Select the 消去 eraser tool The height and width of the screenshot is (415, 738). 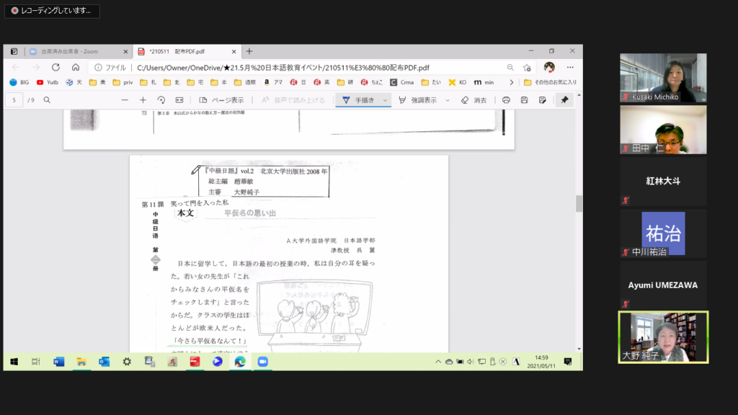click(x=474, y=100)
